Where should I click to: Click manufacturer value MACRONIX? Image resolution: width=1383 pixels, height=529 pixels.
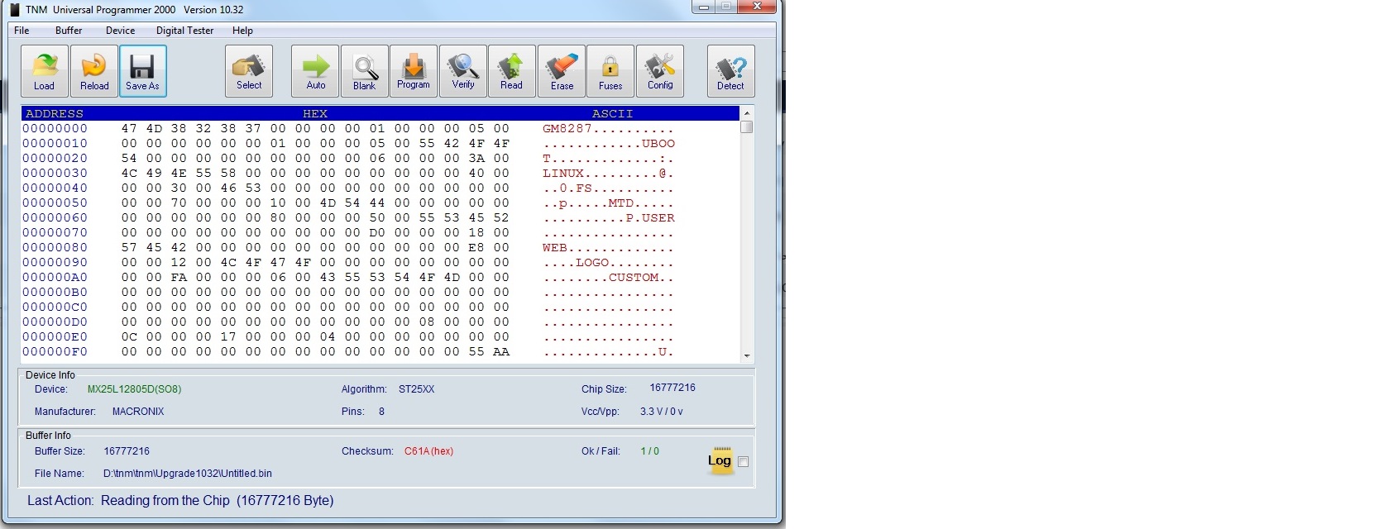tap(138, 411)
